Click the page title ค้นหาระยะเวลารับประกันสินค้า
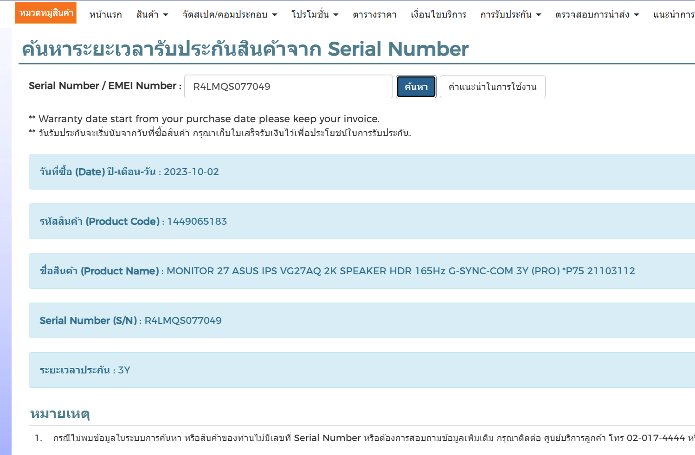The image size is (695, 455). tap(245, 49)
